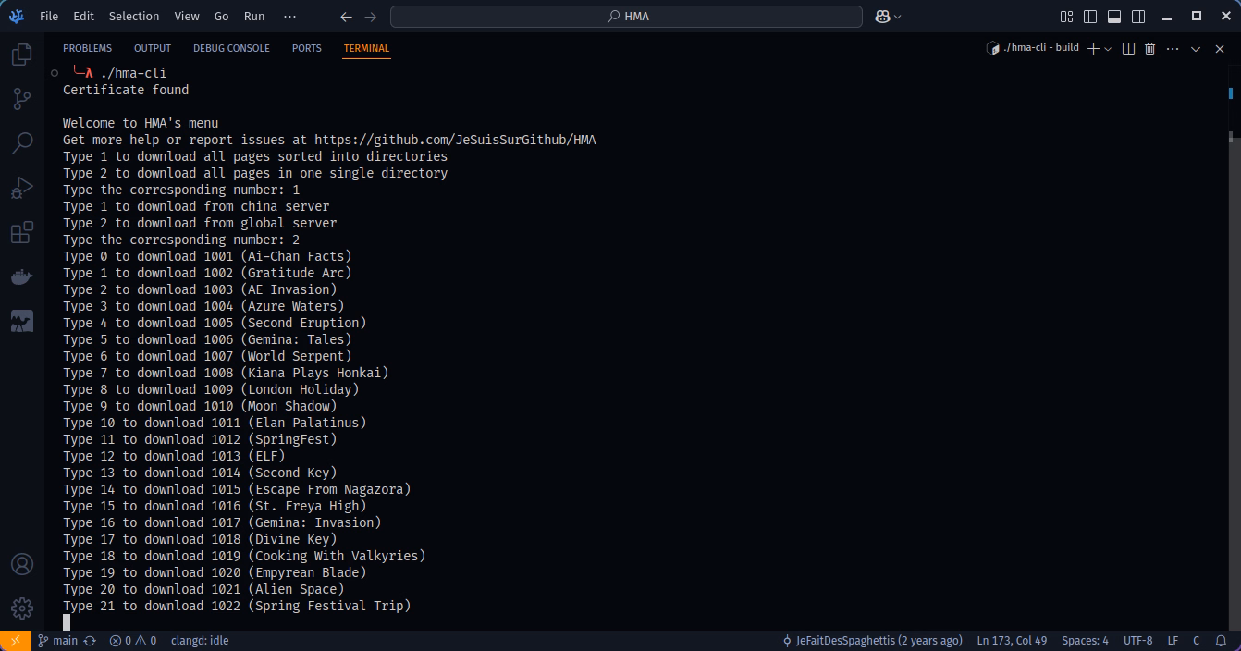Viewport: 1241px width, 651px height.
Task: Select encoding UTF-8 in status bar
Action: point(1137,640)
